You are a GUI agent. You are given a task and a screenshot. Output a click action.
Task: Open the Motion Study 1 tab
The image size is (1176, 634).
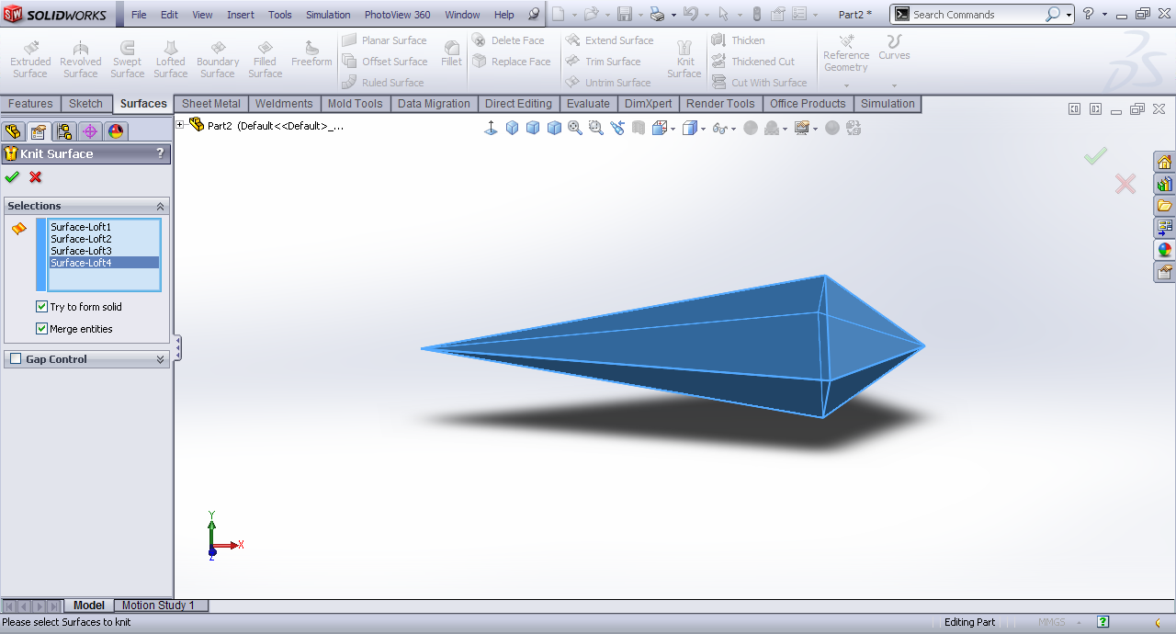pyautogui.click(x=158, y=606)
